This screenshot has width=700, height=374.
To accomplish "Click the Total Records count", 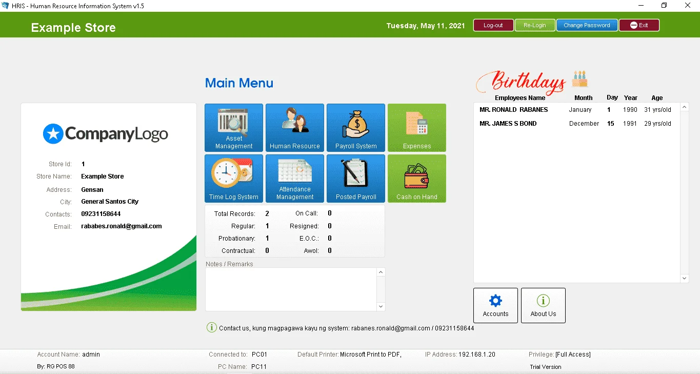I will 267,213.
